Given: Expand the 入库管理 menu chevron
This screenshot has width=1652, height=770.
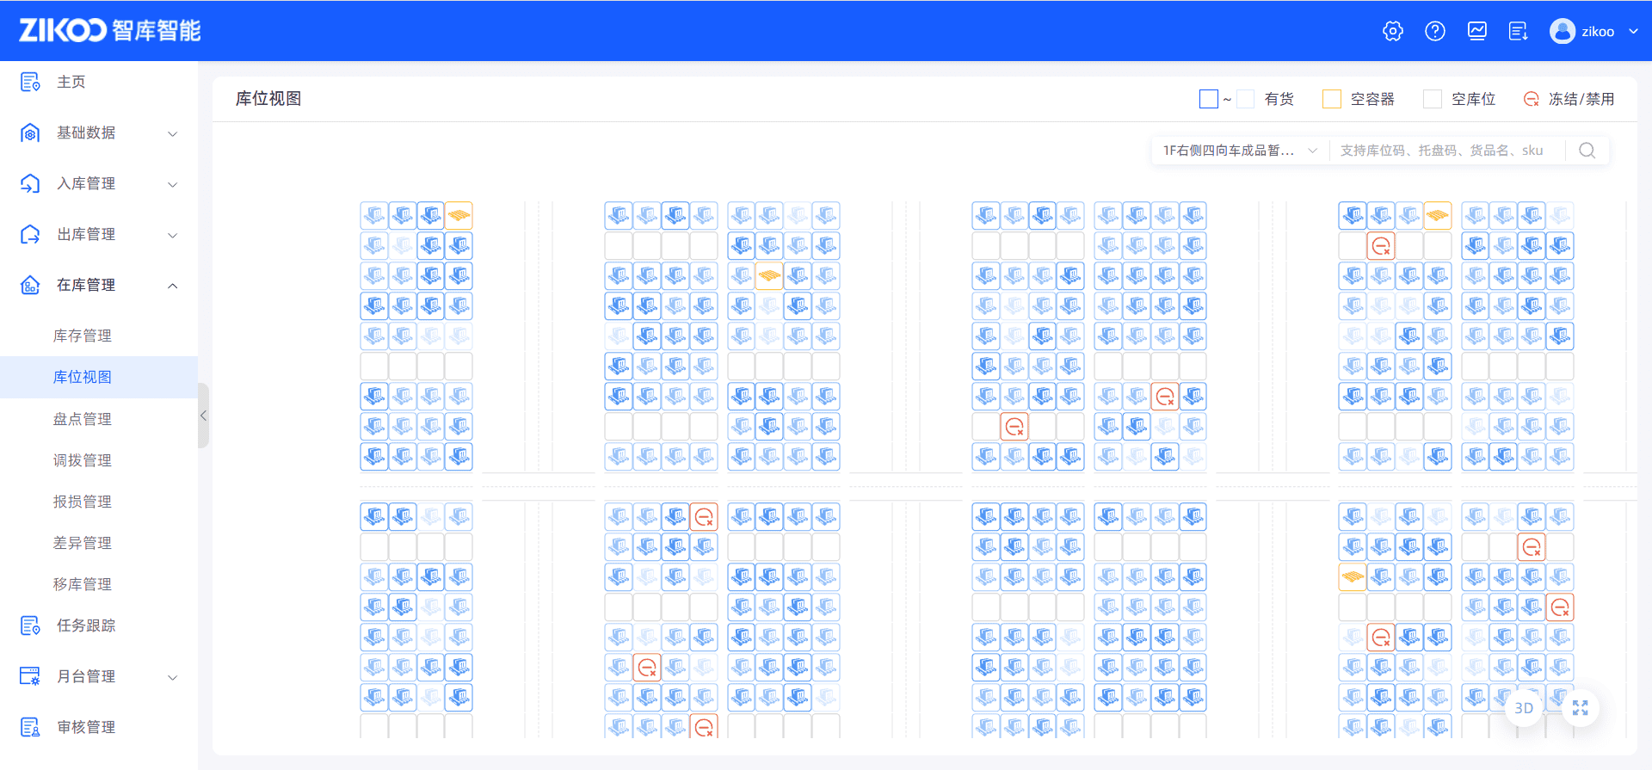Looking at the screenshot, I should tap(173, 184).
